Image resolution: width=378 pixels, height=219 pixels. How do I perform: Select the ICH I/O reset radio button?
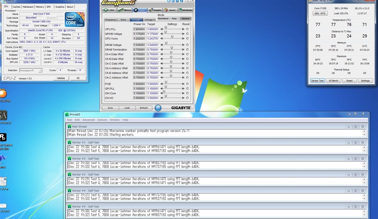188,98
